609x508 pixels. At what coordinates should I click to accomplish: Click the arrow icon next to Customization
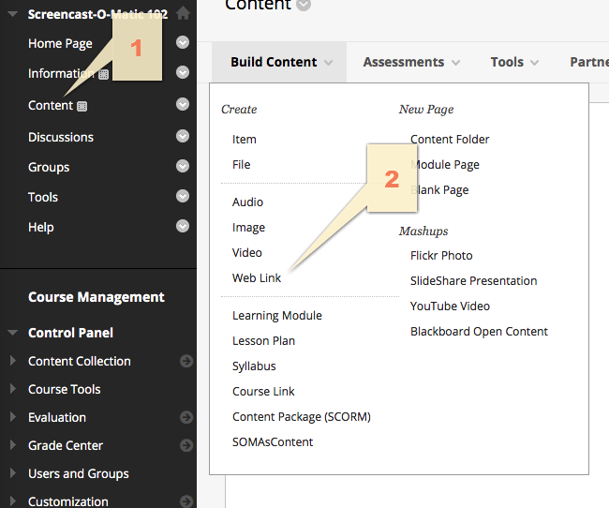coord(186,501)
